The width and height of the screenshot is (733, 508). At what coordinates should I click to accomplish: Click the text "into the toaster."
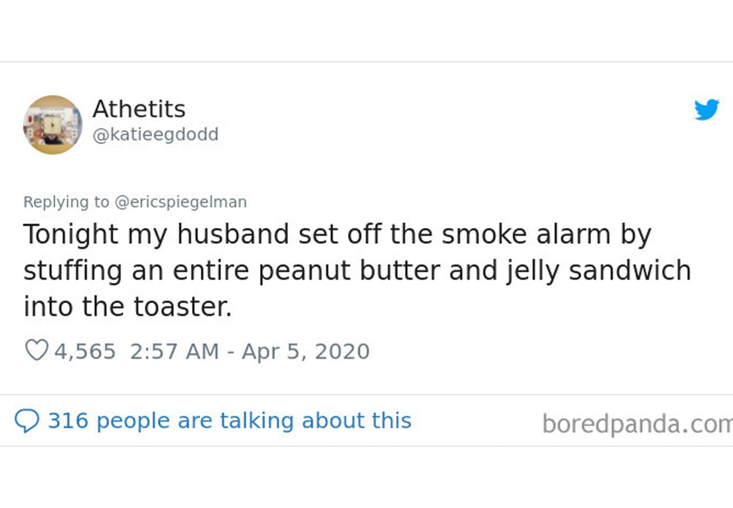[128, 307]
